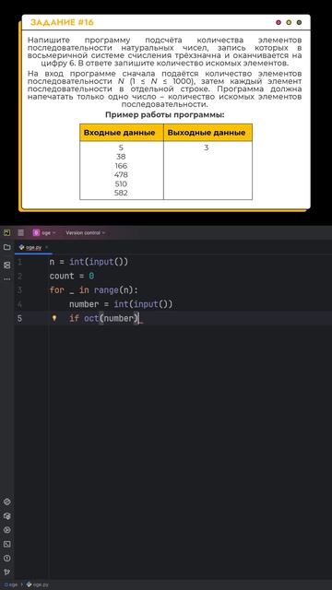Click input value 582 in table
This screenshot has width=332, height=590.
(x=121, y=193)
